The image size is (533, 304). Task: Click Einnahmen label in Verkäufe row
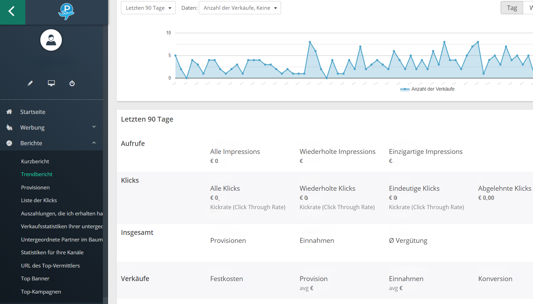pos(406,279)
